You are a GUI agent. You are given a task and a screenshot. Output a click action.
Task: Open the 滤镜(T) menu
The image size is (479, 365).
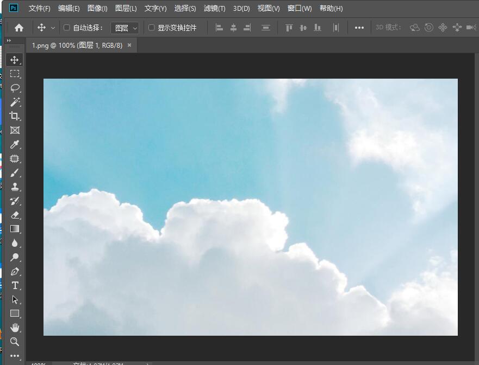point(214,9)
